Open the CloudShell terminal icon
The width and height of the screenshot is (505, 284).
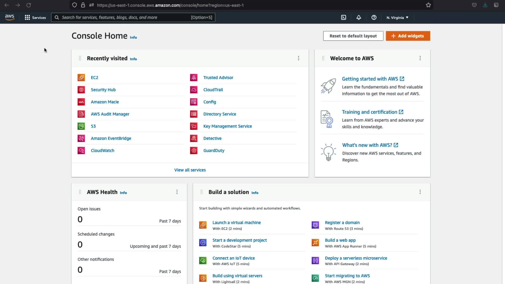coord(344,17)
